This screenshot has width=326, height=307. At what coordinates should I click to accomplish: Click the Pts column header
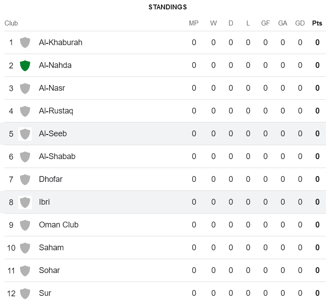coord(317,23)
